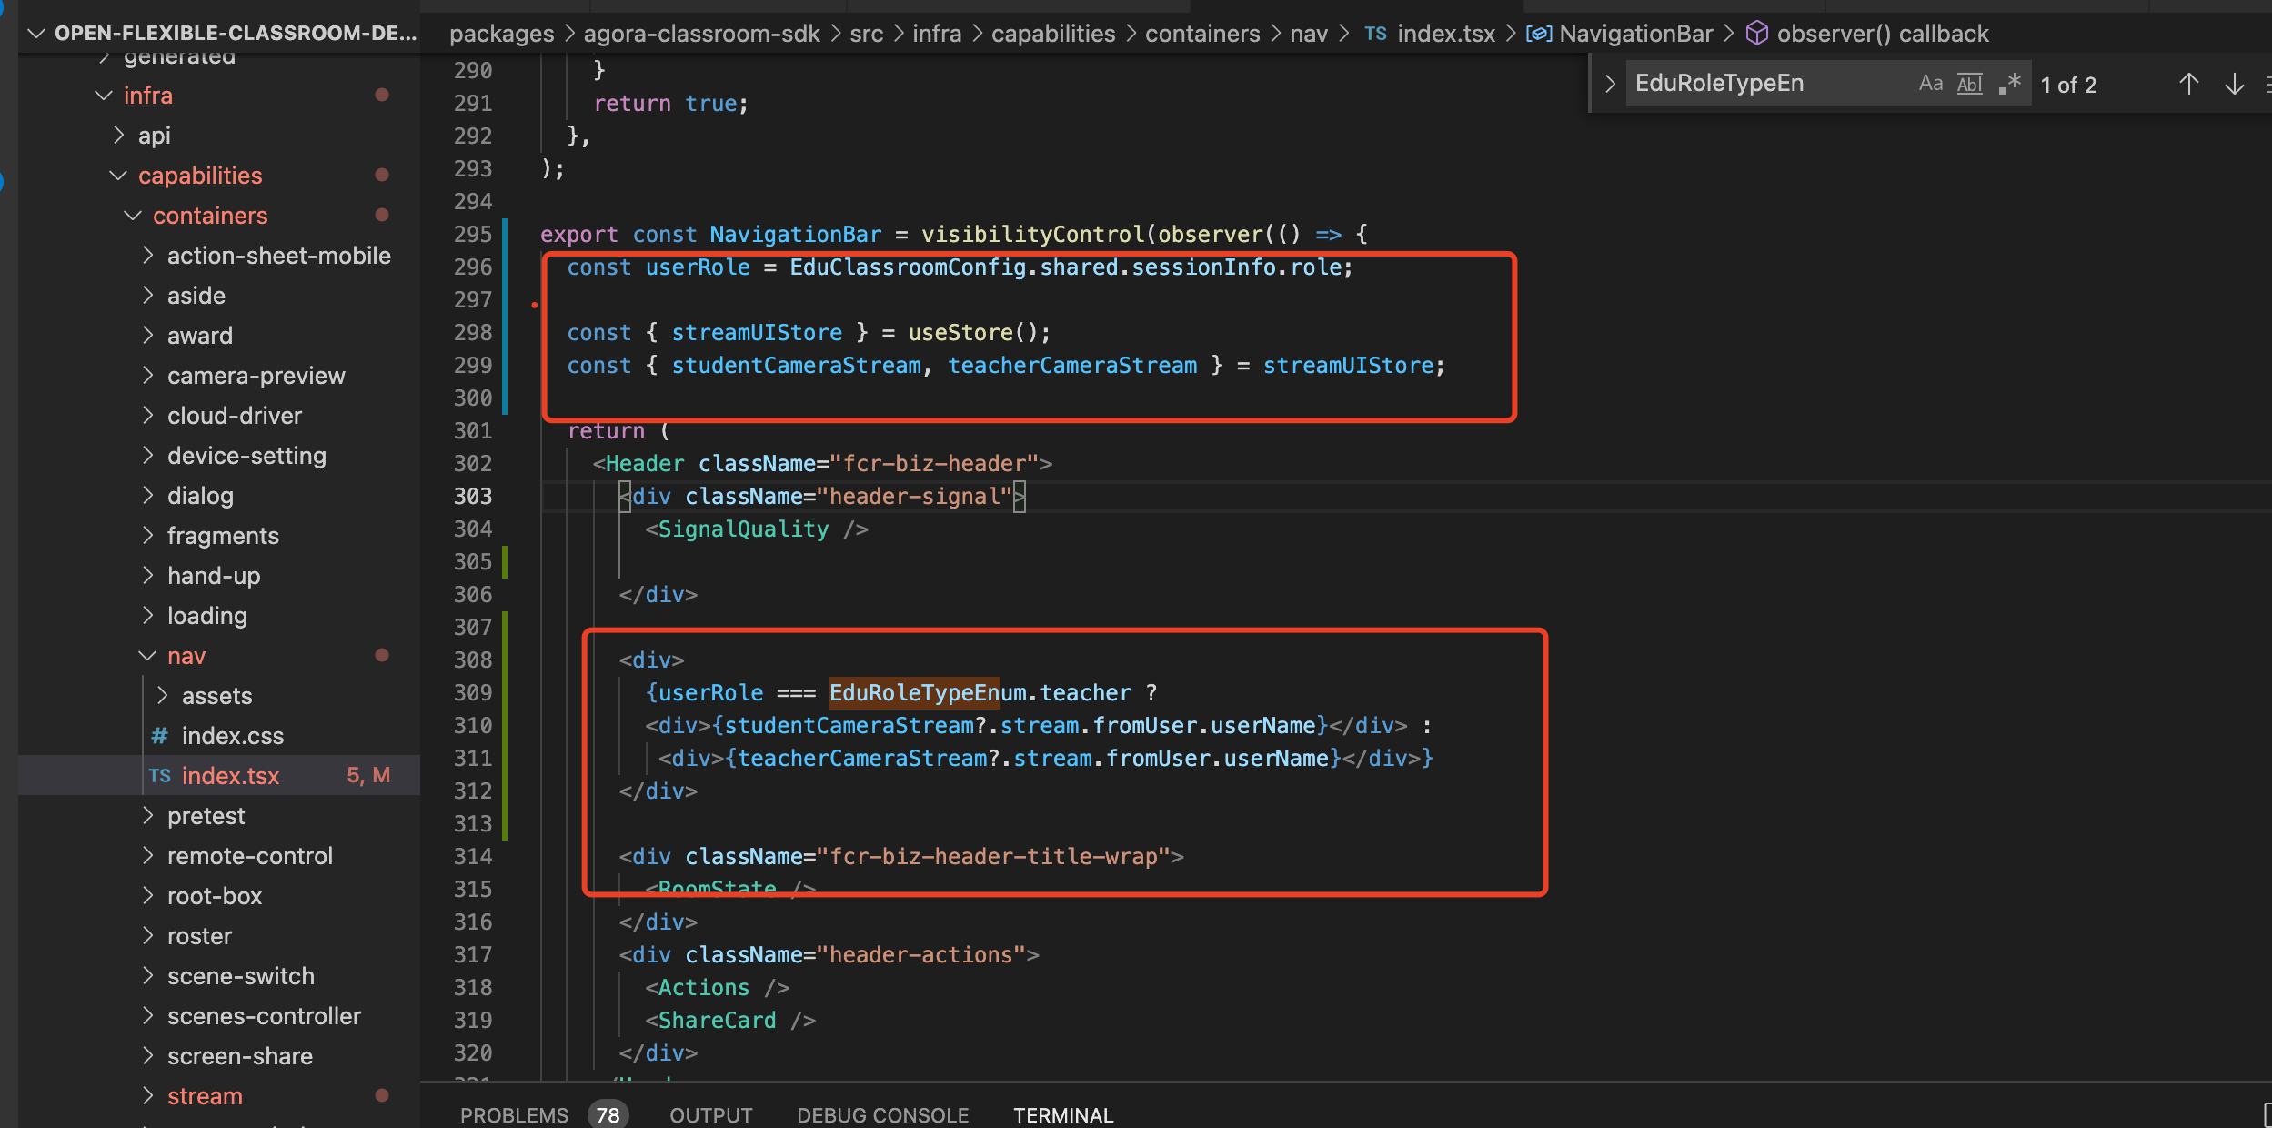This screenshot has height=1128, width=2272.
Task: Collapse the nav folder
Action: [x=147, y=656]
